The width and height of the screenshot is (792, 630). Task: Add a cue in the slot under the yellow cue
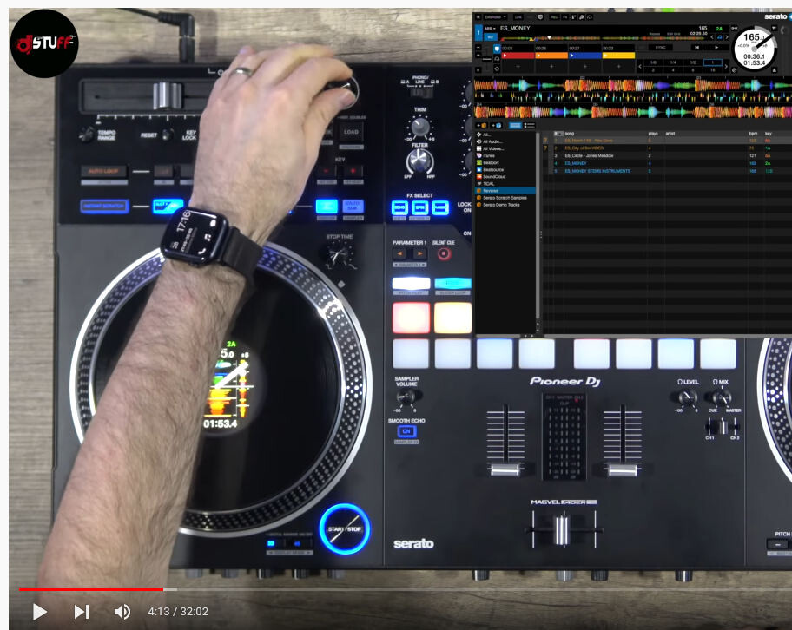[x=617, y=66]
